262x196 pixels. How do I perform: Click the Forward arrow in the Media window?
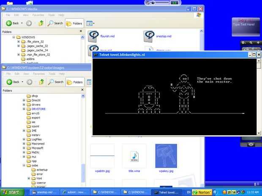click(29, 23)
